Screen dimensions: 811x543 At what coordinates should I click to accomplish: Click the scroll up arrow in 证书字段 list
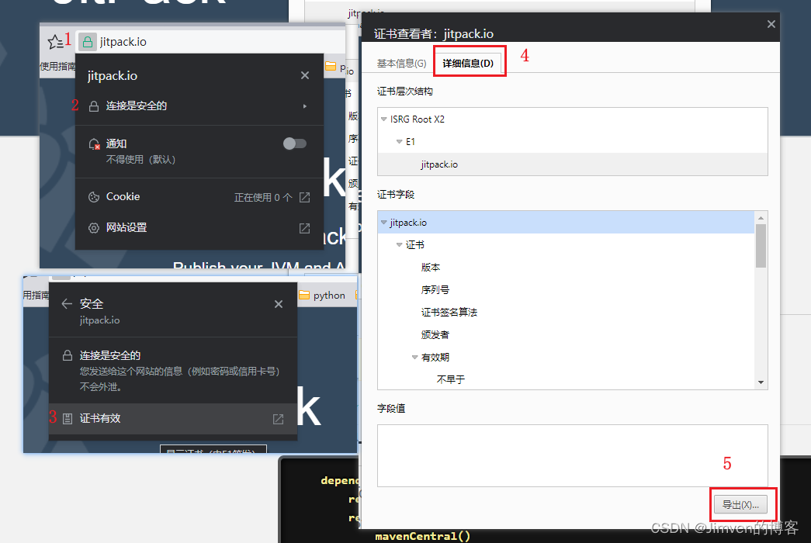pyautogui.click(x=761, y=218)
